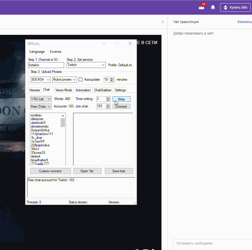Collapse the chat panel arrow

click(163, 22)
